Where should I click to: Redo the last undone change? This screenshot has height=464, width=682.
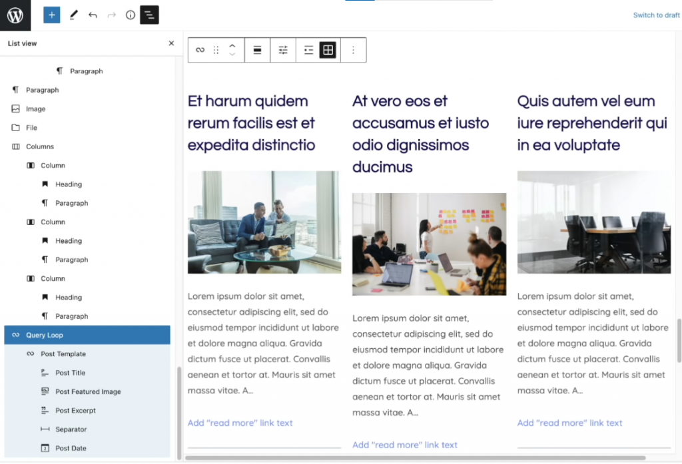112,15
